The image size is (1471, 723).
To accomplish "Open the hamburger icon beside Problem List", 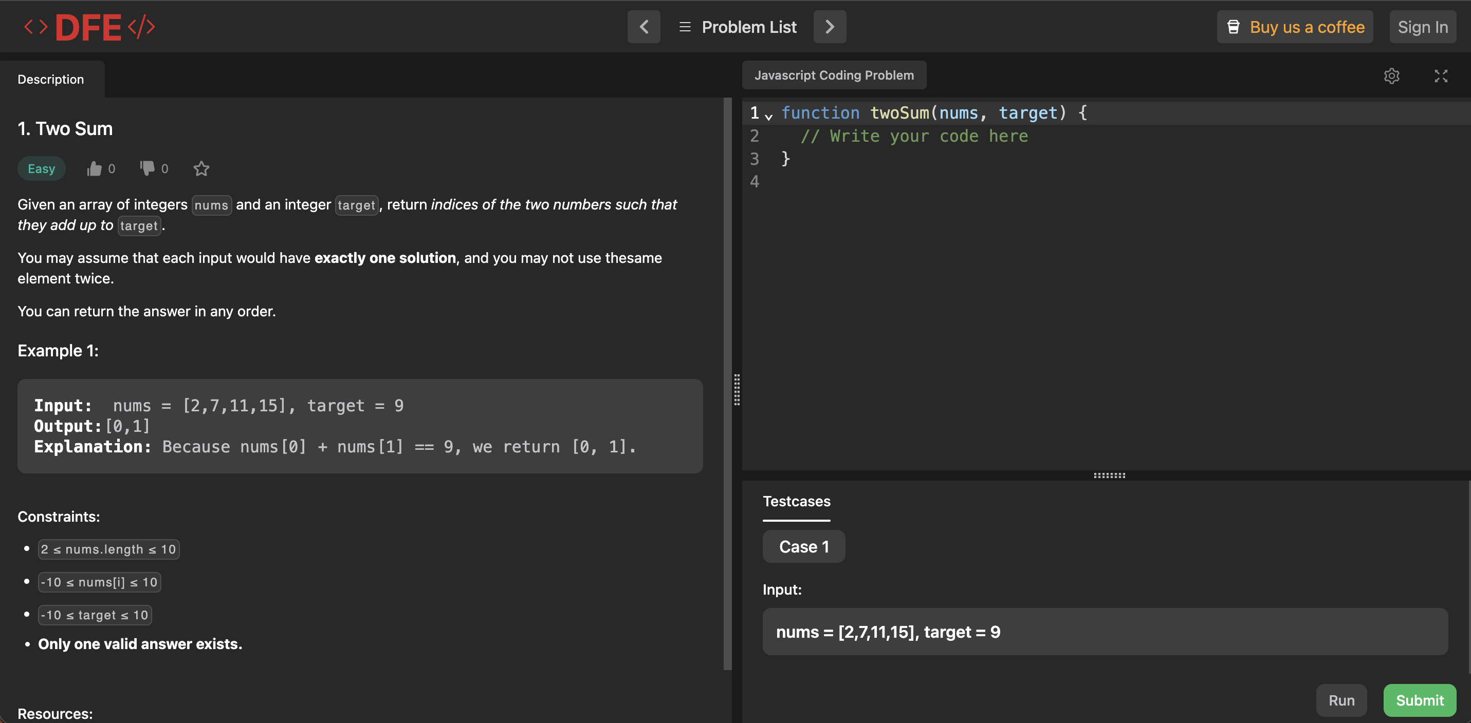I will point(684,26).
